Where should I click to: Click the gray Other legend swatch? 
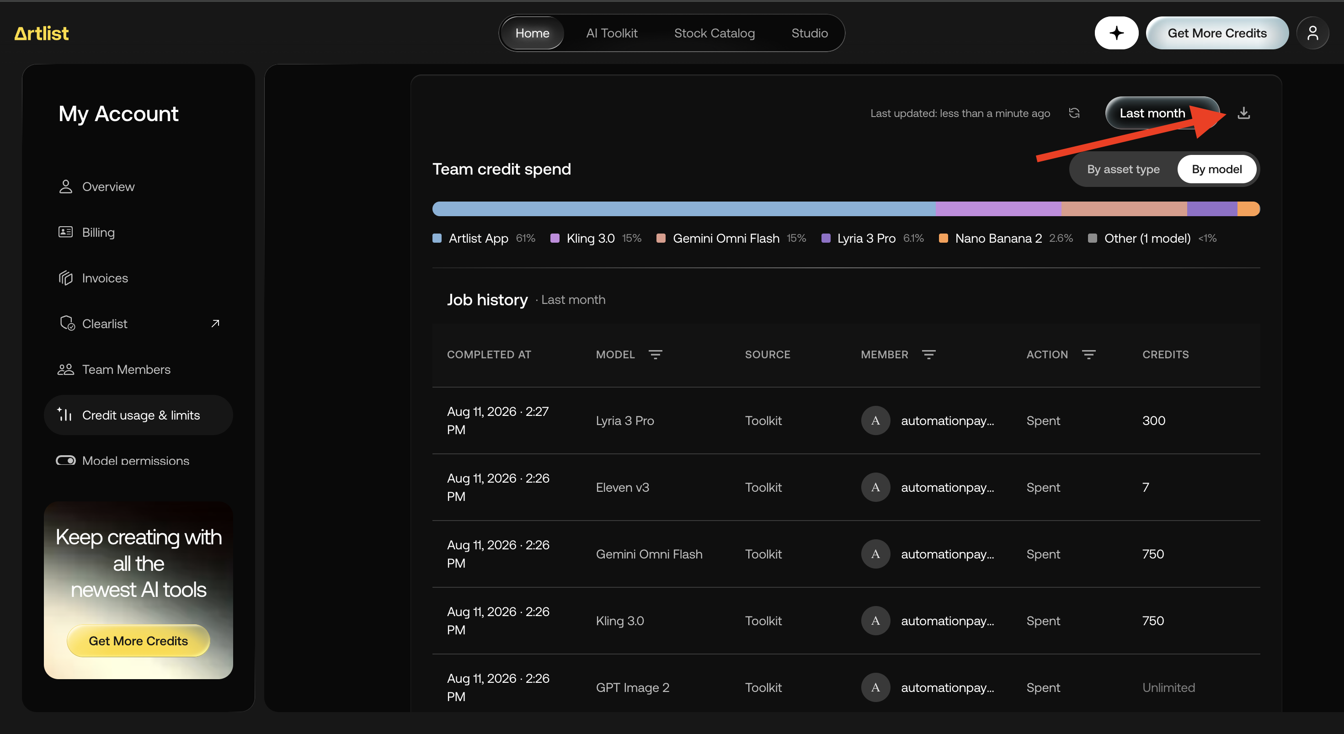coord(1092,239)
